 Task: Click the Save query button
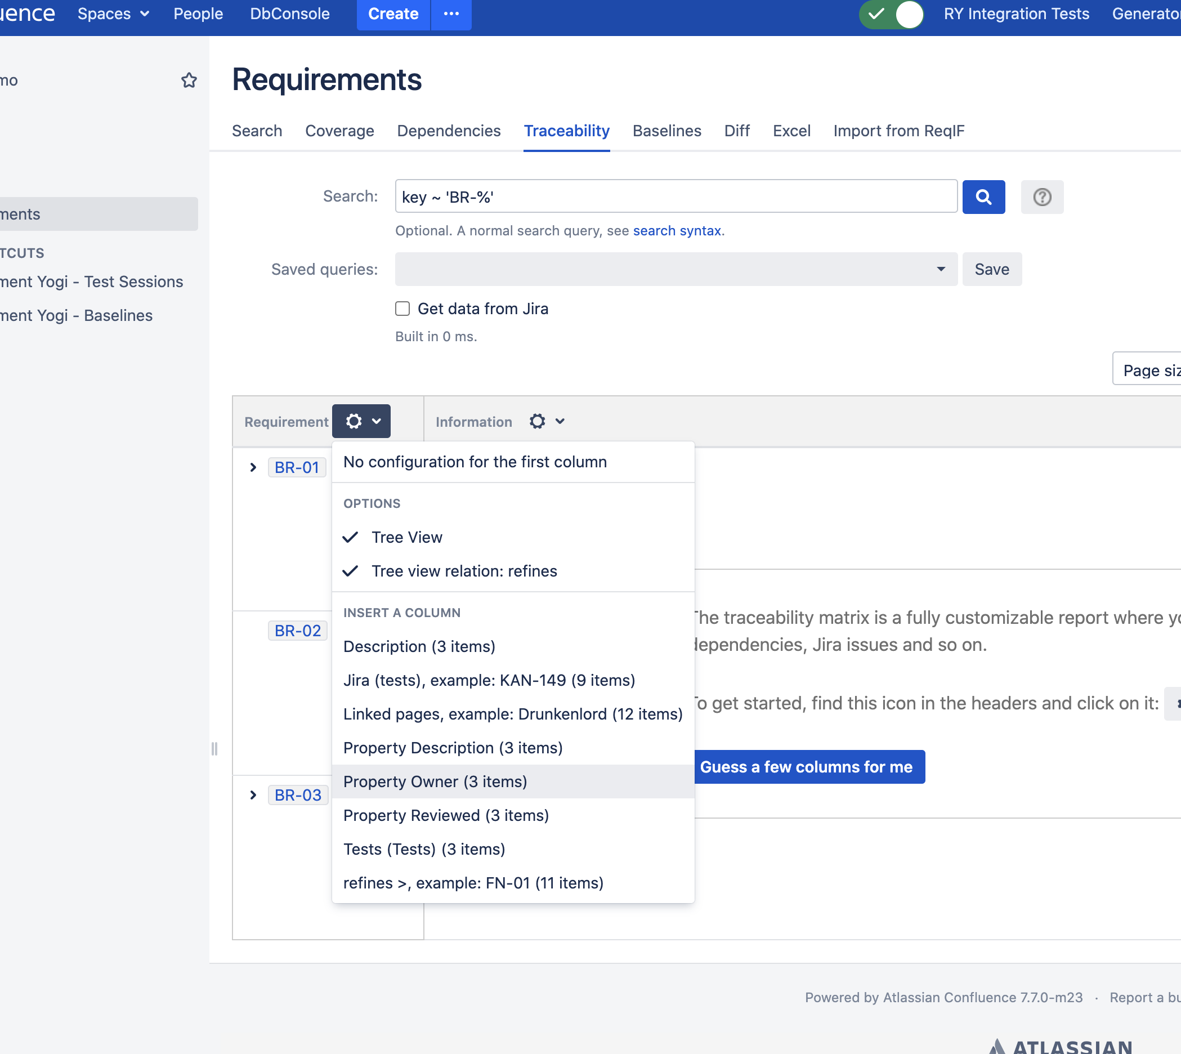click(x=991, y=269)
